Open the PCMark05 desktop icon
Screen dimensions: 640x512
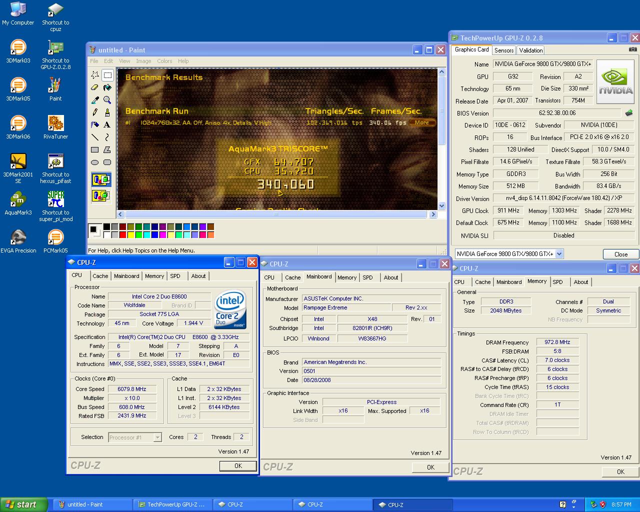coord(55,241)
